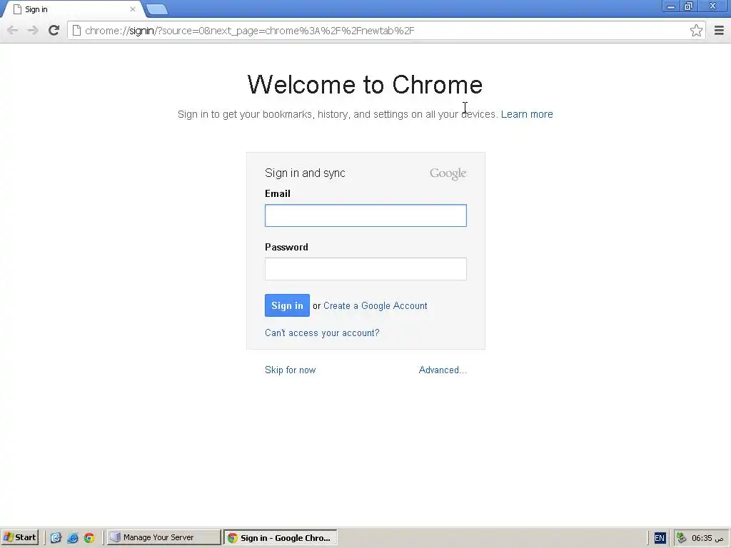Minimize the Chrome window
Screen dimensions: 731x548
point(671,6)
